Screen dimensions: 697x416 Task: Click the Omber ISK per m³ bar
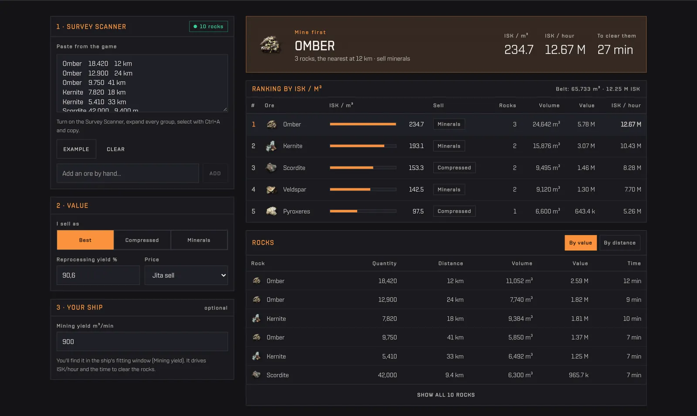(363, 124)
